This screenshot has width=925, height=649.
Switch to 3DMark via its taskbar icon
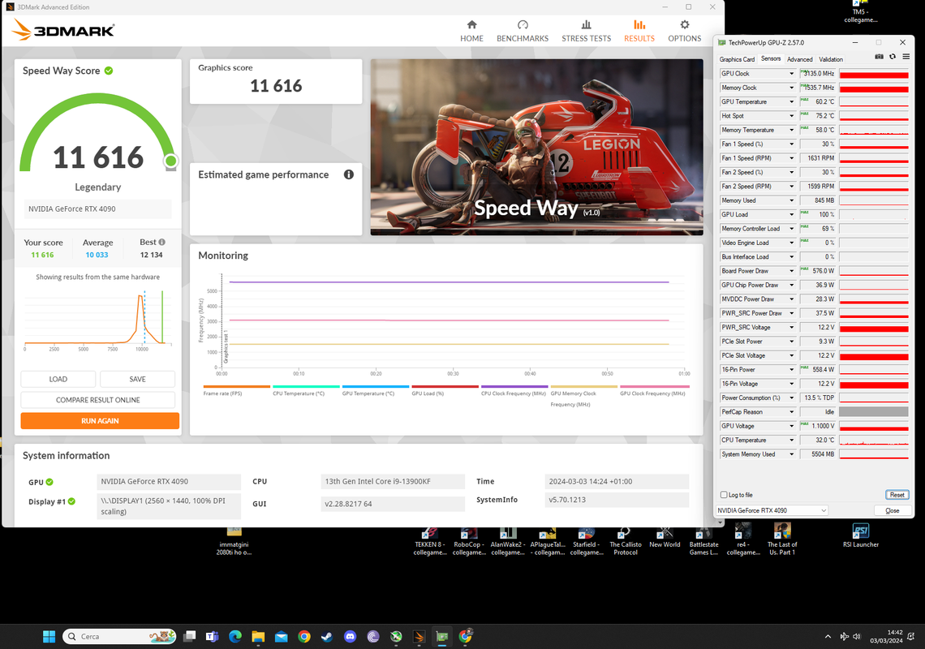click(419, 636)
